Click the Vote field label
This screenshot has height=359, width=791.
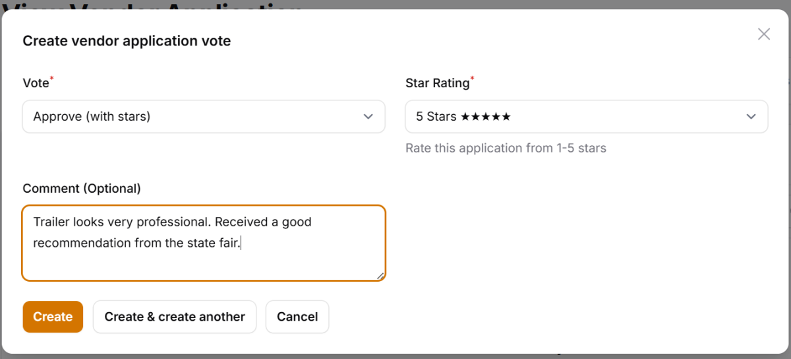[x=36, y=83]
